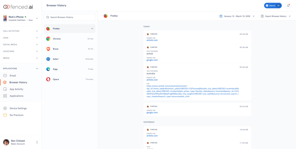This screenshot has height=149, width=296.
Task: Open airbnb.com link in the first Today entry
Action: tap(152, 40)
